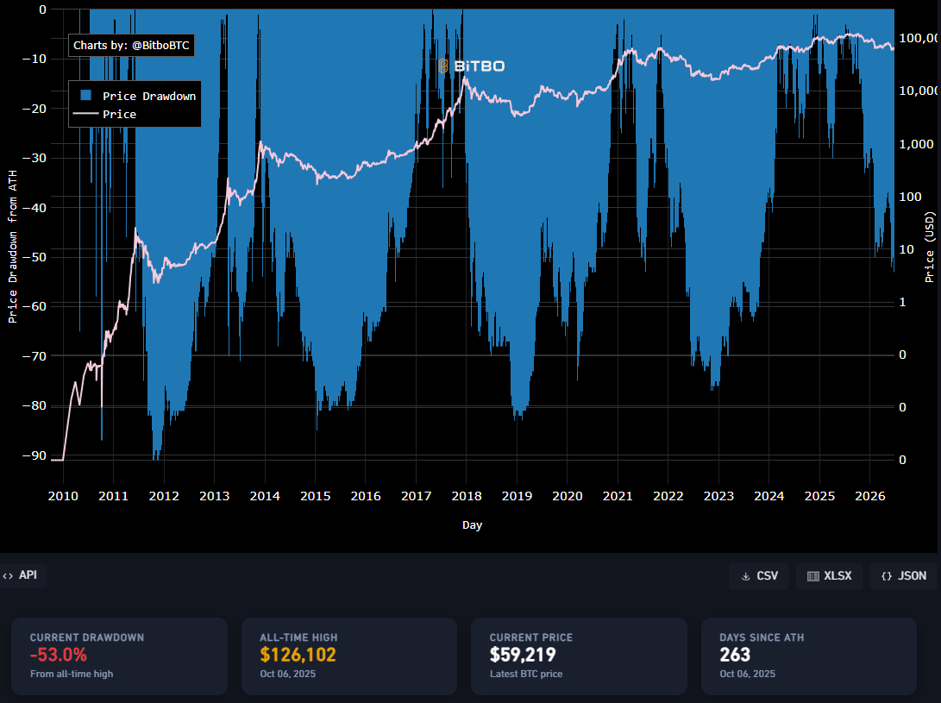Click the JSON curly braces icon
The height and width of the screenshot is (703, 941).
point(887,576)
